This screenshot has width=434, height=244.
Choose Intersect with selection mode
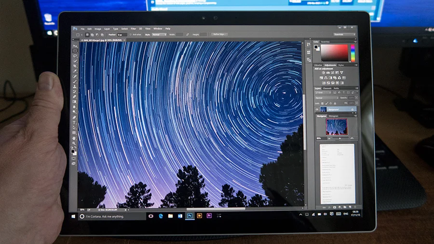(x=102, y=35)
